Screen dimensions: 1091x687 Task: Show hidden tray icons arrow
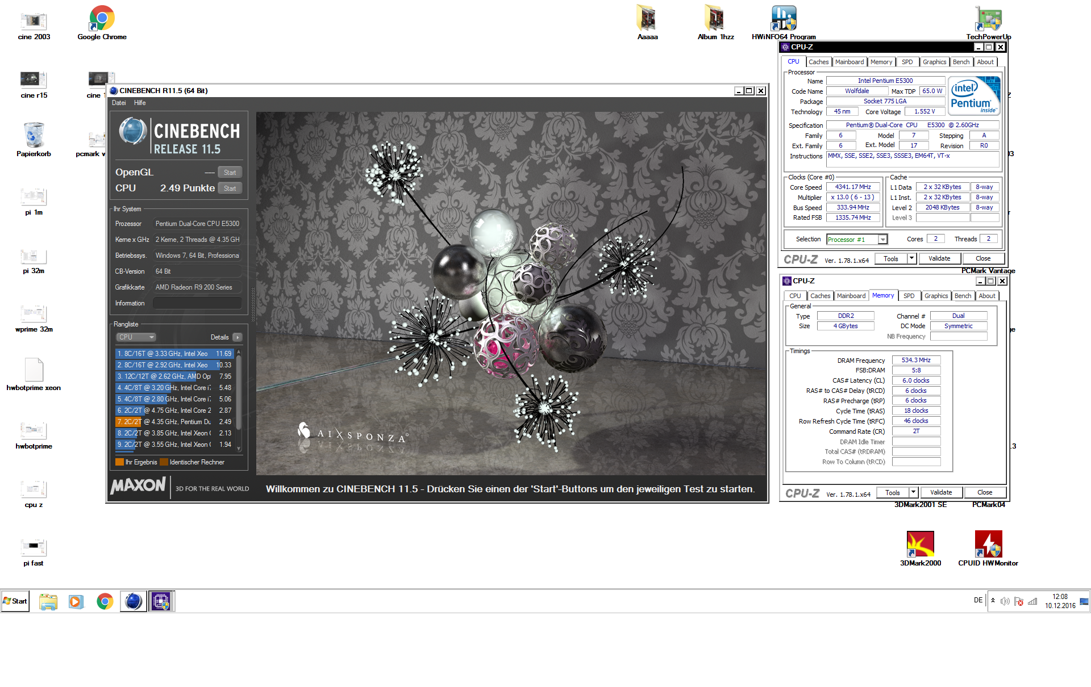[993, 601]
